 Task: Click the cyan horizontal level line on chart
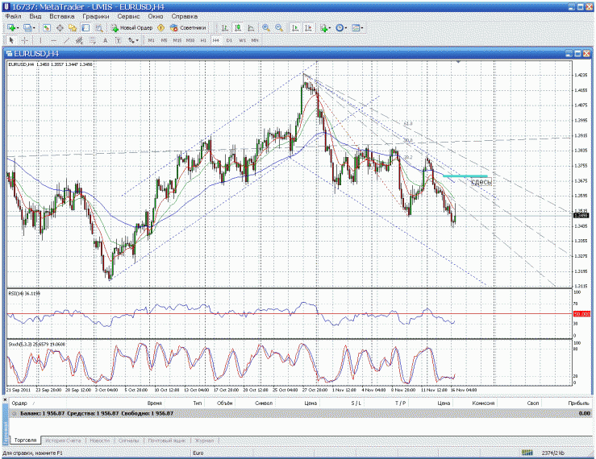tap(465, 176)
